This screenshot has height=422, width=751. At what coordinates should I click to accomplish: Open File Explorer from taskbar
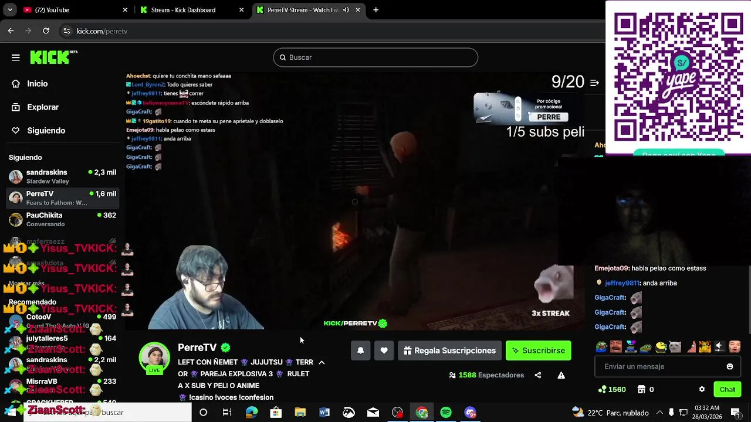(x=300, y=413)
